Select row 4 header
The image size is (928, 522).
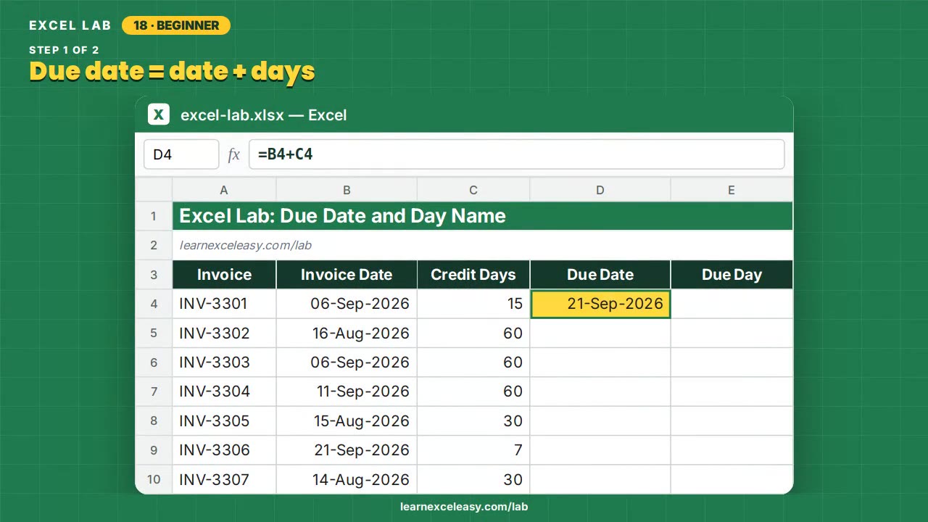154,304
